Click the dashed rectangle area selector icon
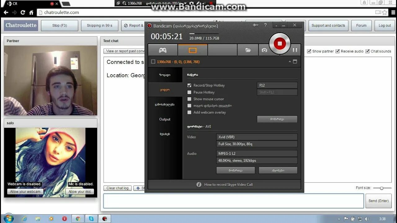 tap(153, 62)
